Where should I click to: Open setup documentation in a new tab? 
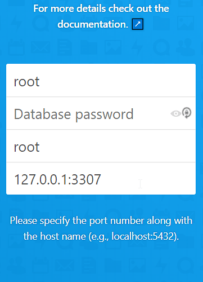138,24
